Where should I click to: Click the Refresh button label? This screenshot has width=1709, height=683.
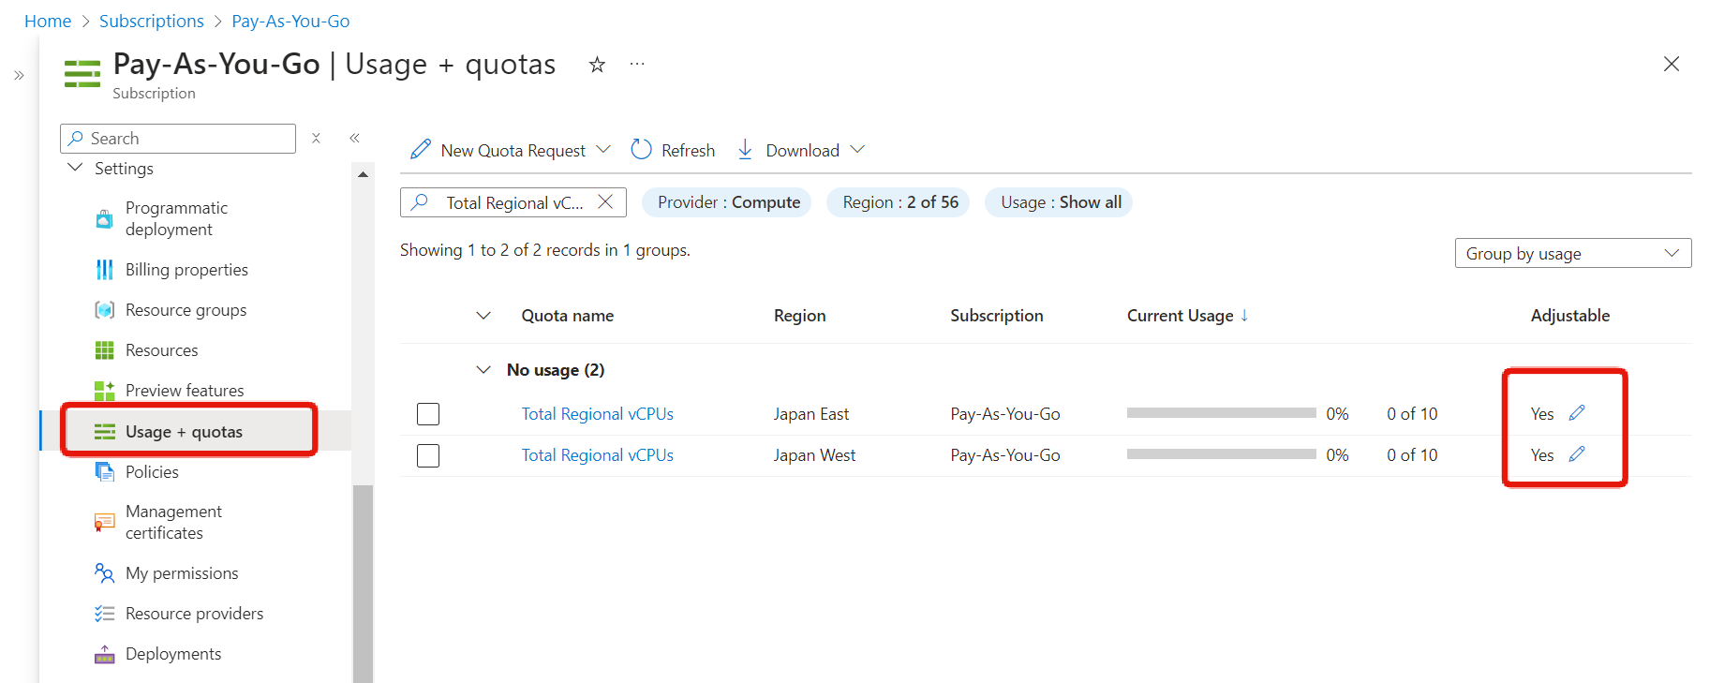688,151
